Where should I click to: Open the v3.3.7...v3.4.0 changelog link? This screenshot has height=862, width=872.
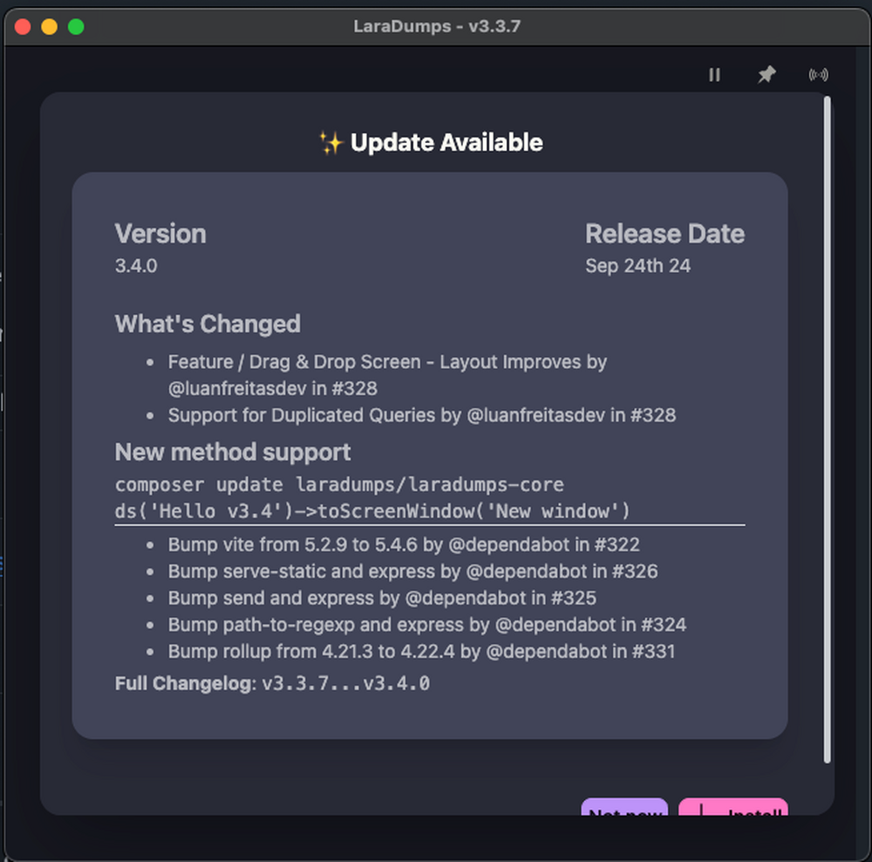click(345, 683)
